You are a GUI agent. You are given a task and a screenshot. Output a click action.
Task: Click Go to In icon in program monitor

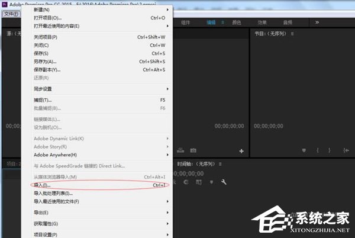point(346,150)
